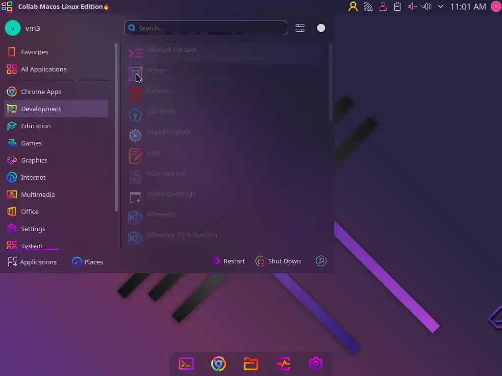This screenshot has height=376, width=502.
Task: Open the Office category
Action: tap(56, 211)
